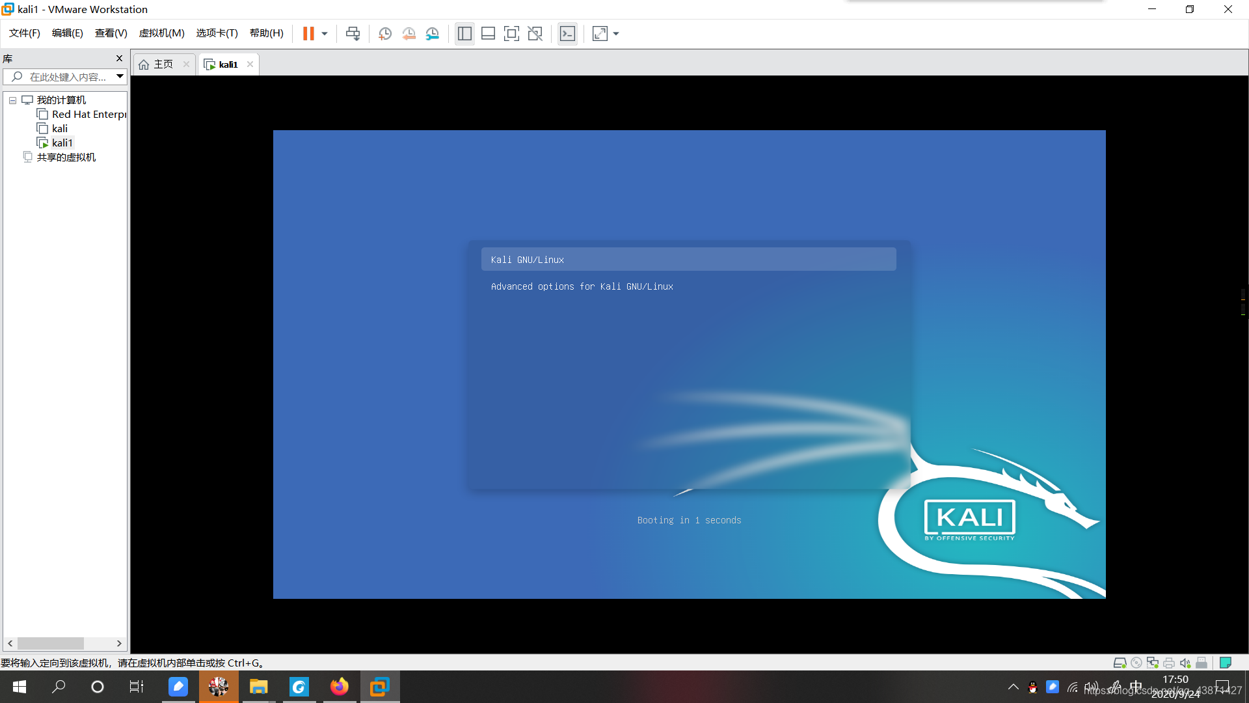Click the QQ penguin tray icon
1249x703 pixels.
coord(1032,687)
